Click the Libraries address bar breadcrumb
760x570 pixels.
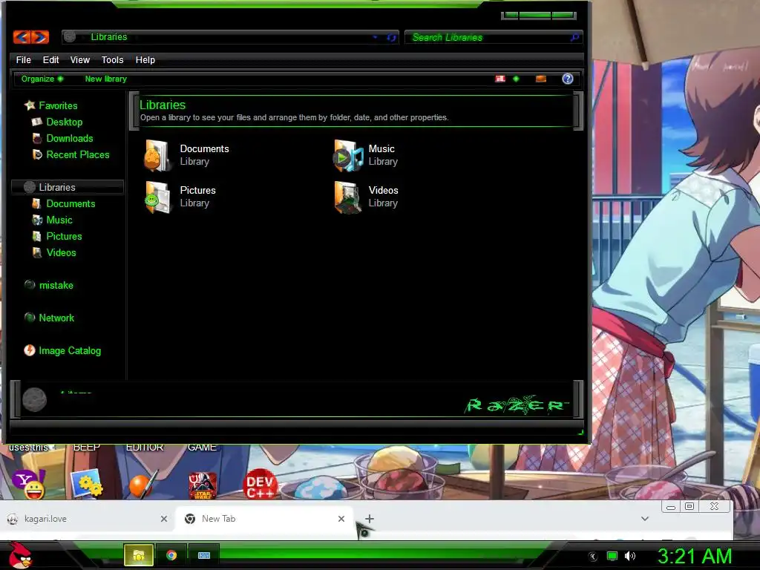pyautogui.click(x=109, y=37)
